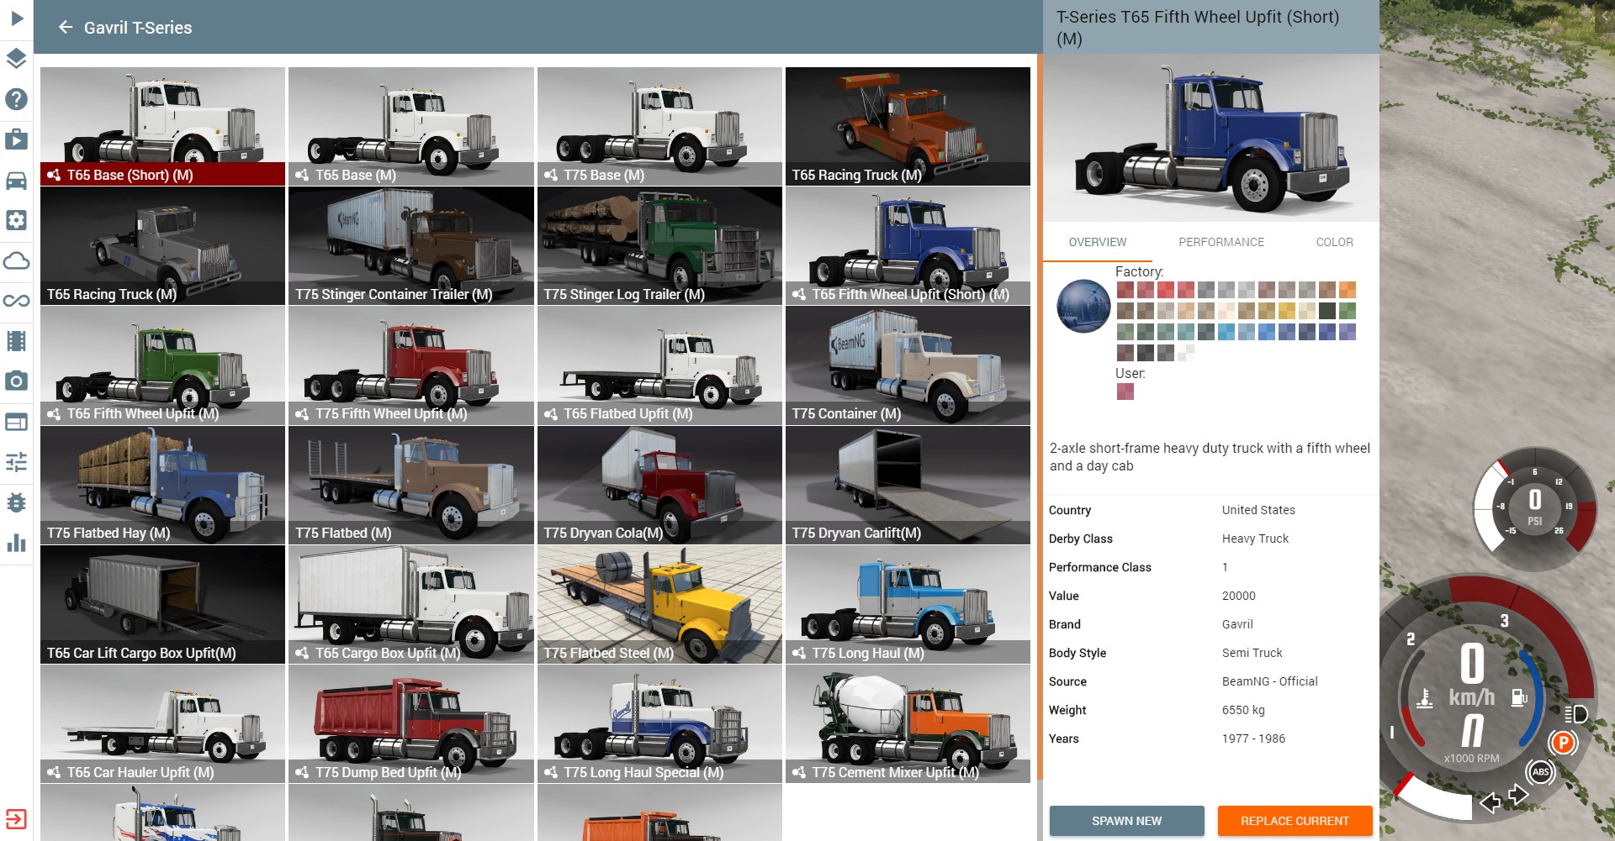Pick the white factory color swatch

[x=1186, y=353]
